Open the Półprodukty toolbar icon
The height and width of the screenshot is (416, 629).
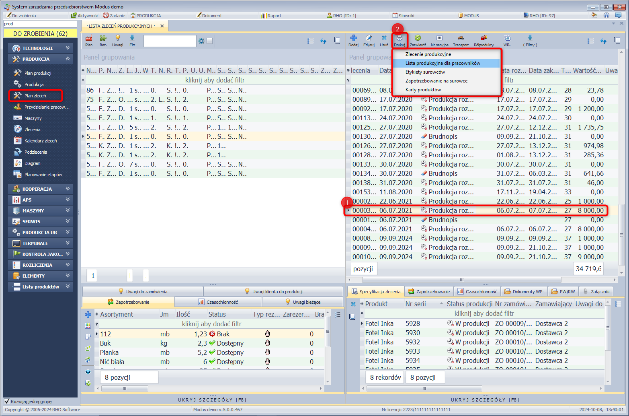pos(484,38)
